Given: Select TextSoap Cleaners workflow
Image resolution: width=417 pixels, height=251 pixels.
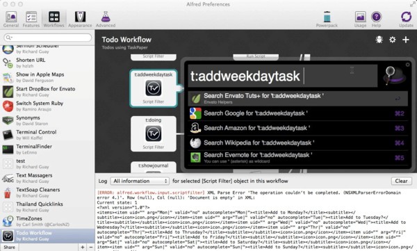Looking at the screenshot, I should (x=47, y=192).
